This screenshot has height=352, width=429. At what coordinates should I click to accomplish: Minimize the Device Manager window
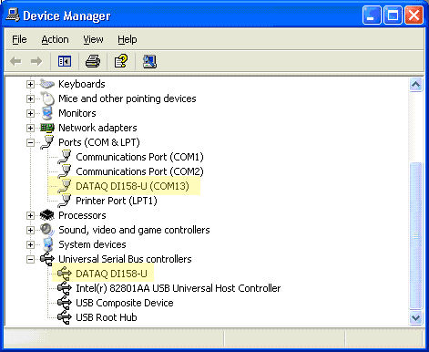pyautogui.click(x=372, y=16)
